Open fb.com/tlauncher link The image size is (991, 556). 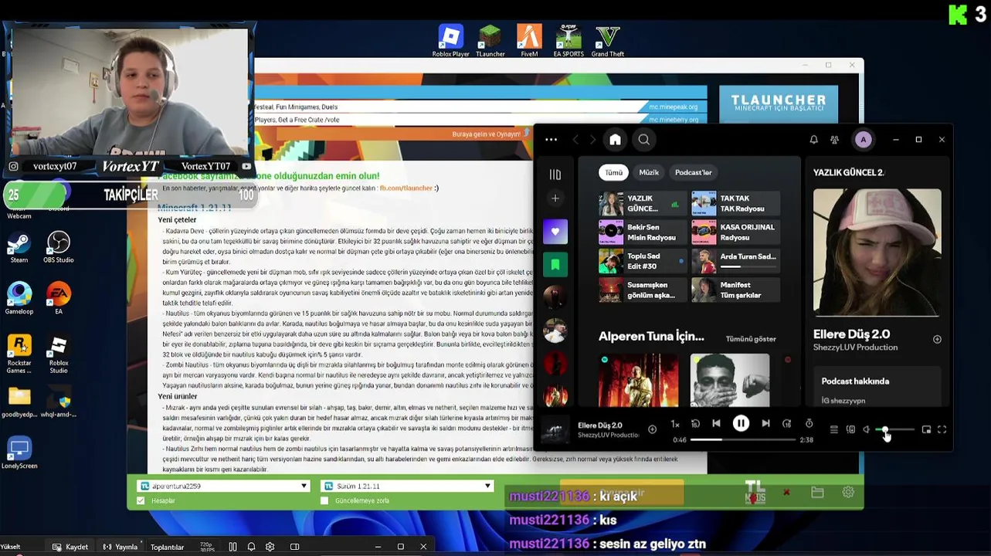click(x=406, y=188)
